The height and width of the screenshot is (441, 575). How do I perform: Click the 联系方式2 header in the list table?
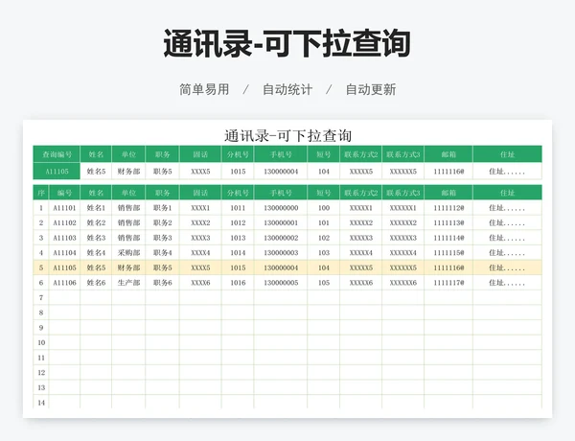[x=361, y=193]
